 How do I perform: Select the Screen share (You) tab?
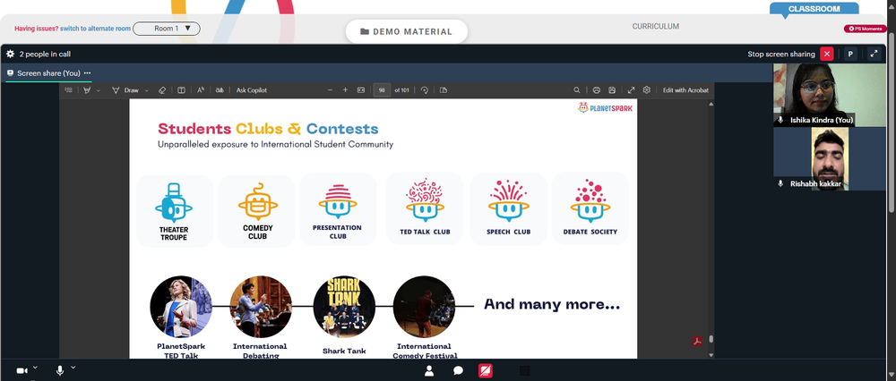[48, 73]
